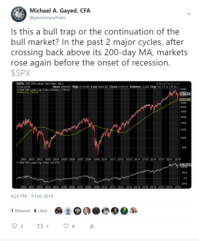The height and width of the screenshot is (241, 199).
Task: Click Michael A. Gayed's profile avatar
Action: coord(19,14)
